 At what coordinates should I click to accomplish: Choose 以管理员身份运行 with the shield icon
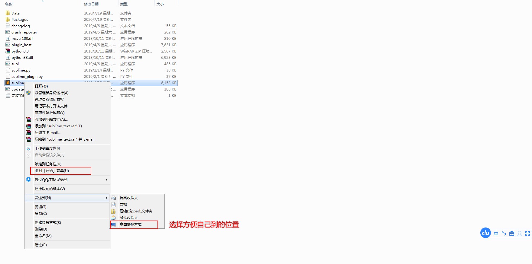point(67,93)
